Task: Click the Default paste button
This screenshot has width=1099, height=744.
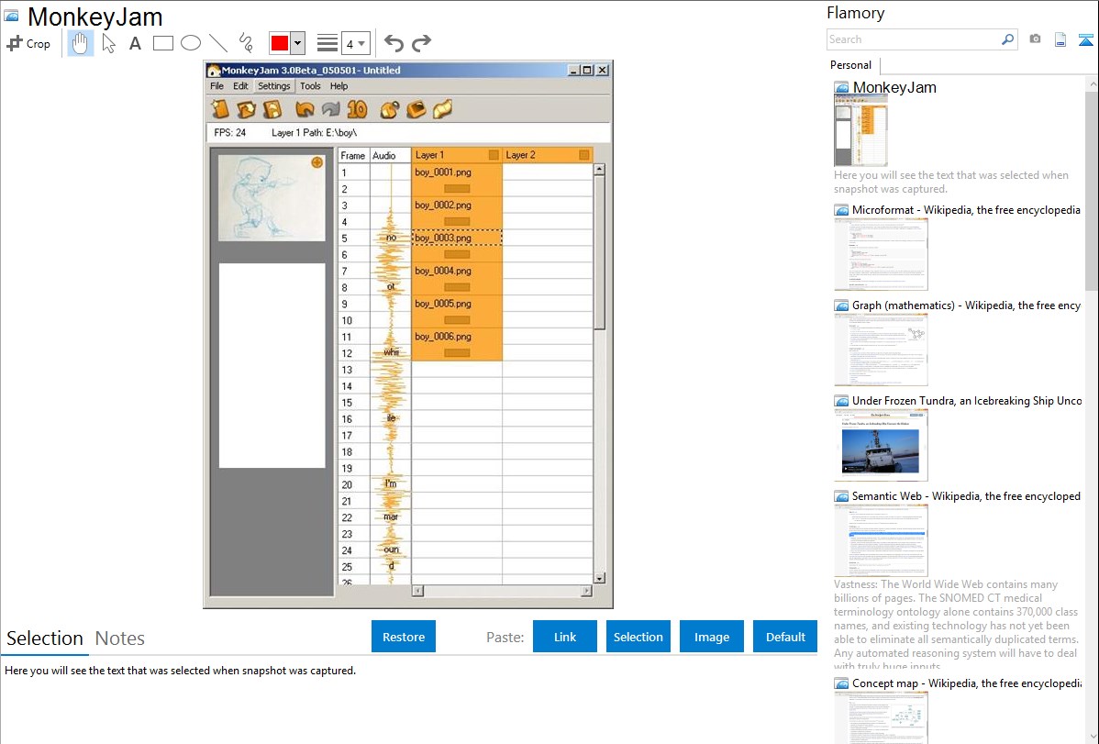Action: tap(785, 637)
